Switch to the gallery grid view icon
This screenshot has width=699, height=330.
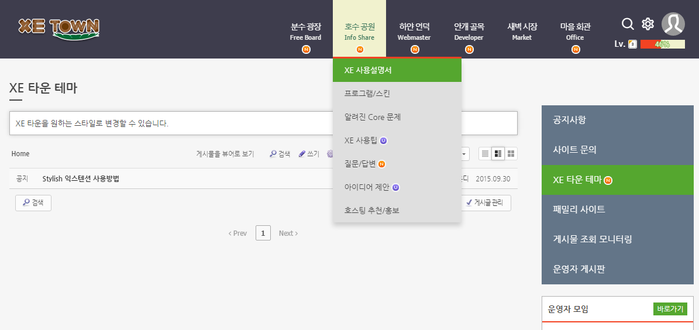tap(511, 154)
